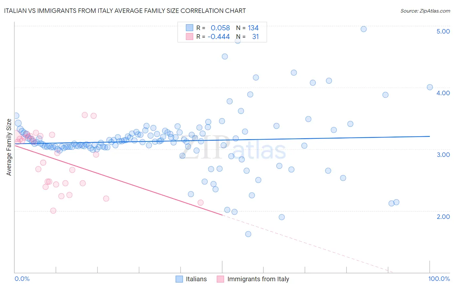Click the 100.0% x-axis label
This screenshot has height=288, width=454.
click(439, 279)
